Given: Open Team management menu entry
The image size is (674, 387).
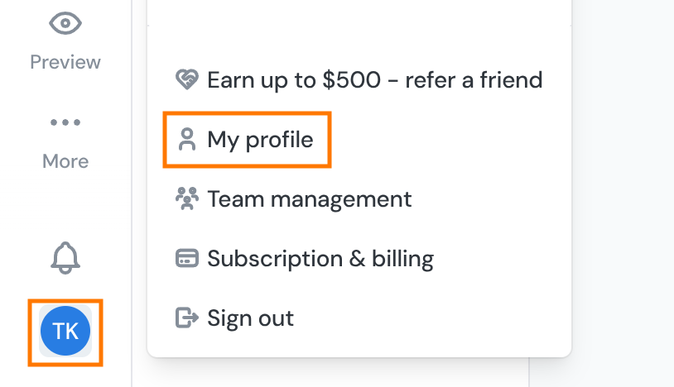Looking at the screenshot, I should pyautogui.click(x=310, y=199).
